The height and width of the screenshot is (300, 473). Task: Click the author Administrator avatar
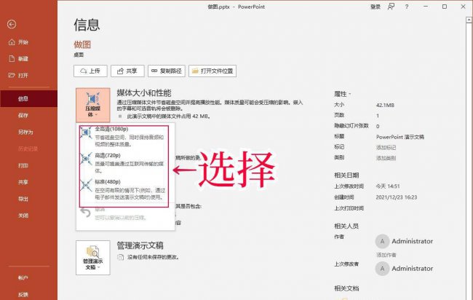[x=382, y=241]
